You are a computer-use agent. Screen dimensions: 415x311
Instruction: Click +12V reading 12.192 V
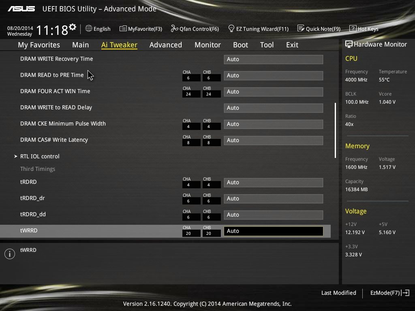(355, 232)
